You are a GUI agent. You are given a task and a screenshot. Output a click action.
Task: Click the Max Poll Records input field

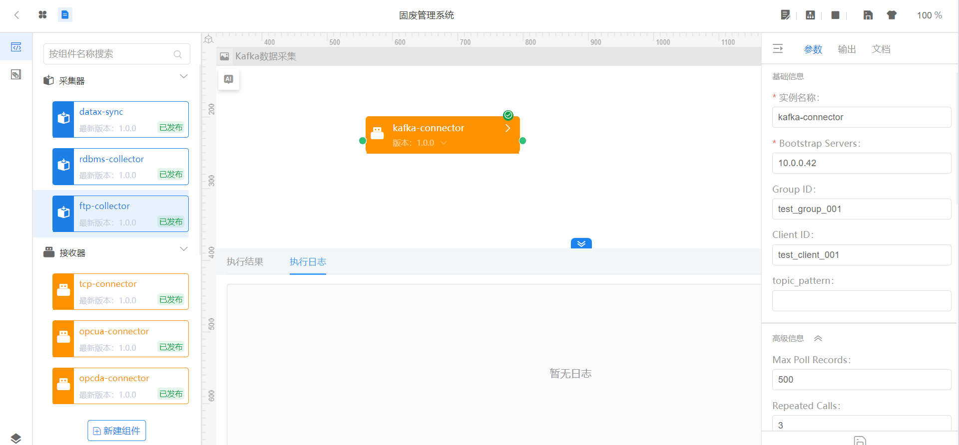(862, 380)
